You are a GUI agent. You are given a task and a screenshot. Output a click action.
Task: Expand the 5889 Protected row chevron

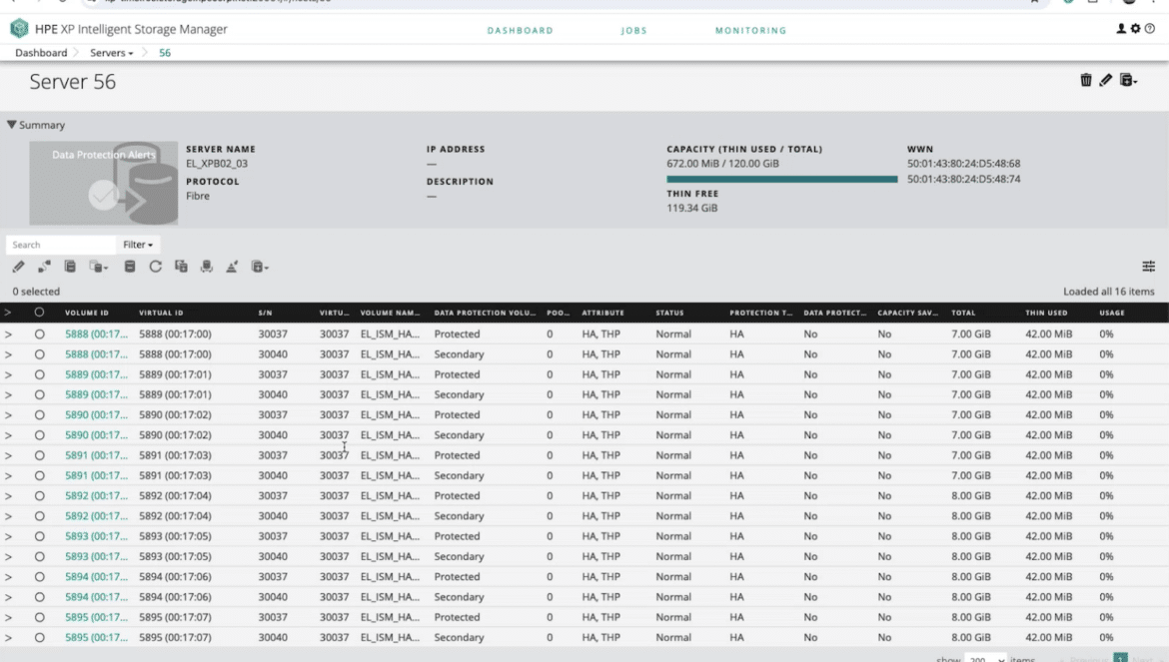tap(8, 374)
